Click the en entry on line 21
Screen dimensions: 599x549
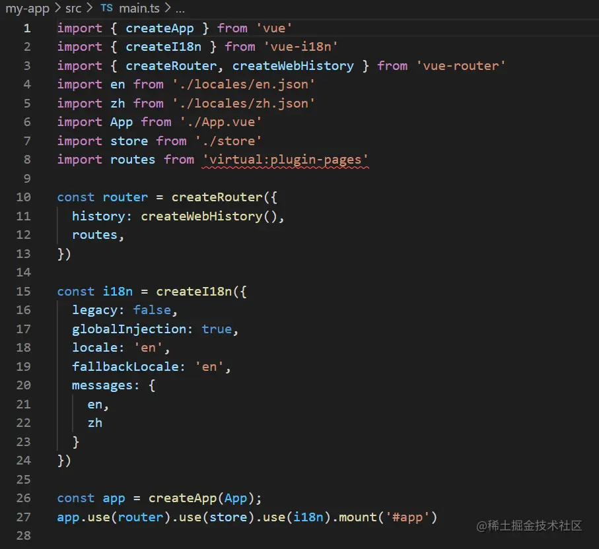[x=94, y=404]
